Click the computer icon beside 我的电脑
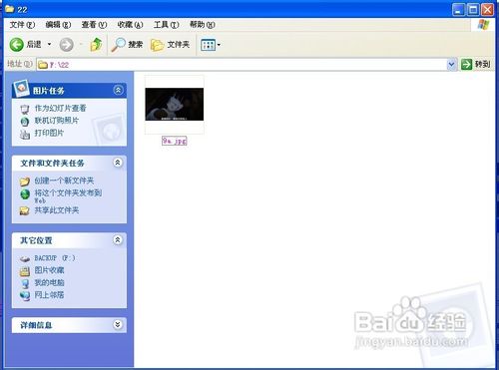 point(25,283)
